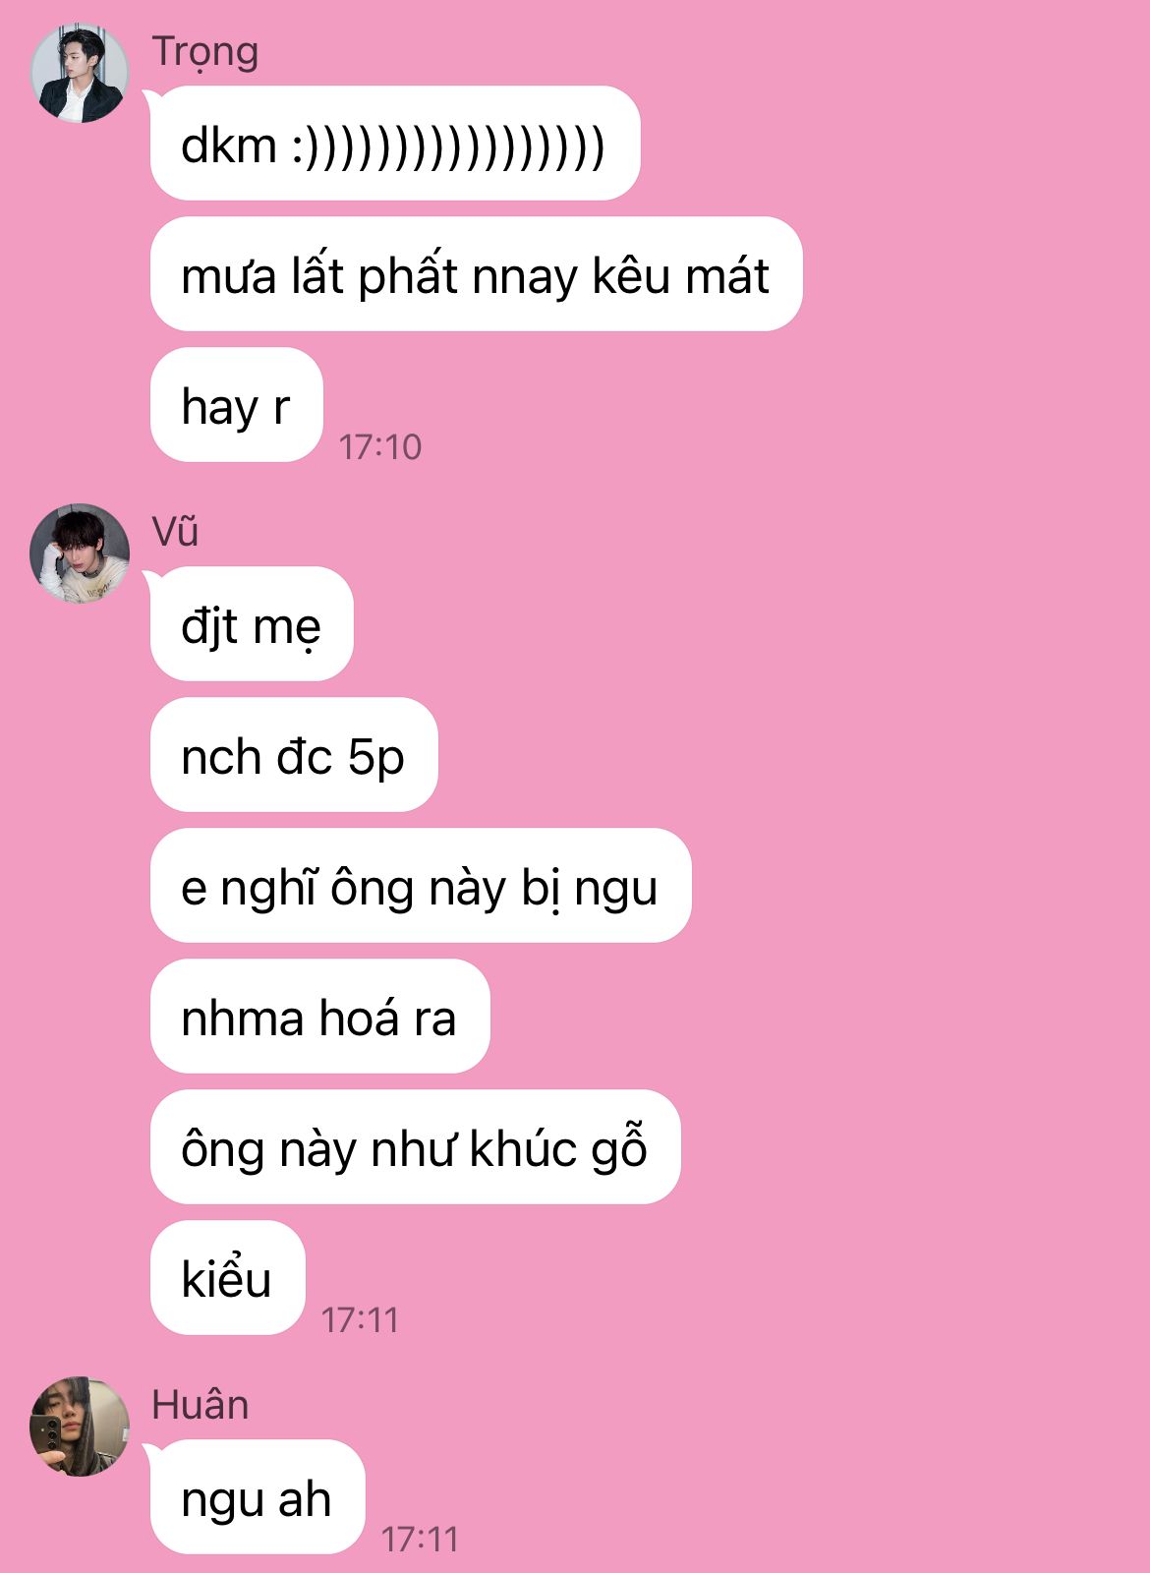Tap the sender name Huân
The image size is (1150, 1573).
[x=201, y=1405]
